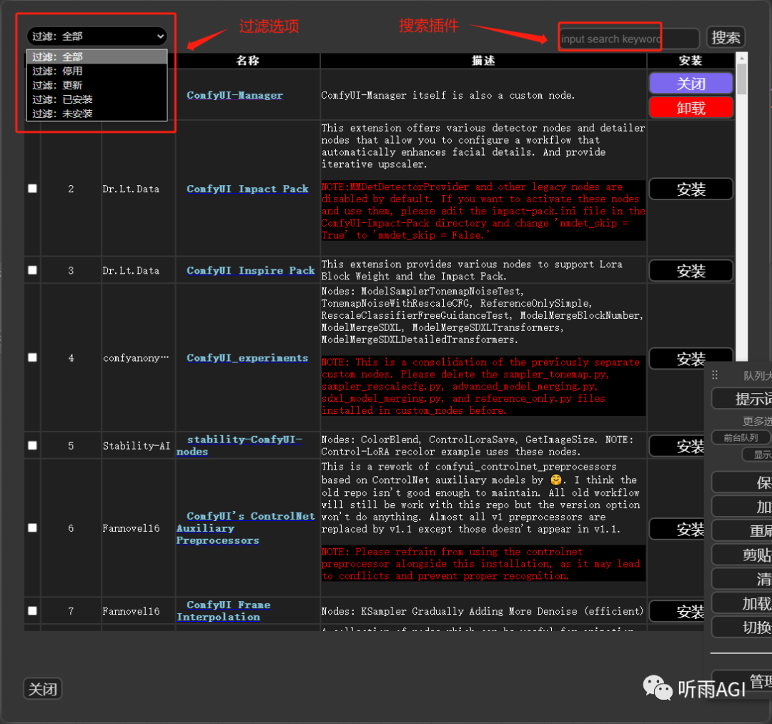
Task: Select filter option 过滤: 停用
Action: tap(97, 71)
